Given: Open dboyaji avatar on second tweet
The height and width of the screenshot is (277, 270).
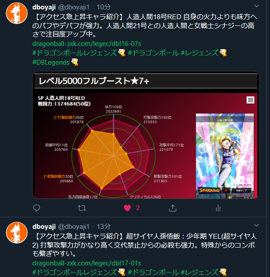Looking at the screenshot, I should click(17, 232).
